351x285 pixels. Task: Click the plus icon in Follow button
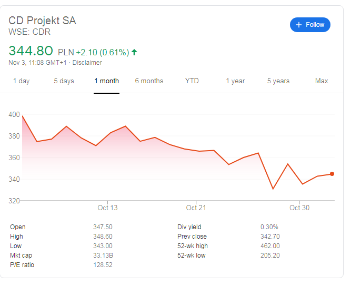(299, 25)
